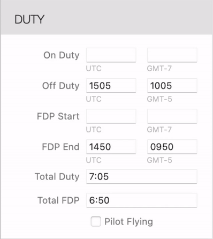213x239 pixels.
Task: Click the Total FDP field showing 6:50
Action: [x=142, y=200]
